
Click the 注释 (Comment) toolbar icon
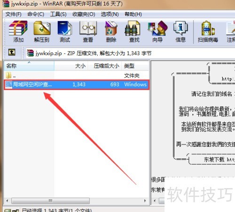[x=231, y=28]
